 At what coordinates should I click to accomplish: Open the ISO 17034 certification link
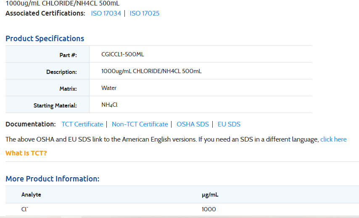[x=106, y=13]
